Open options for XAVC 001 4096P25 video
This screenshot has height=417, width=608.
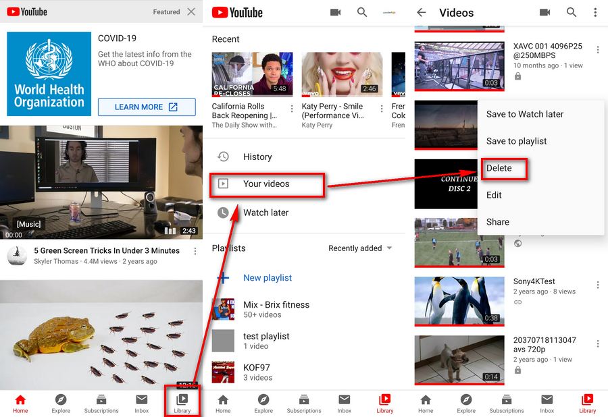click(x=598, y=49)
